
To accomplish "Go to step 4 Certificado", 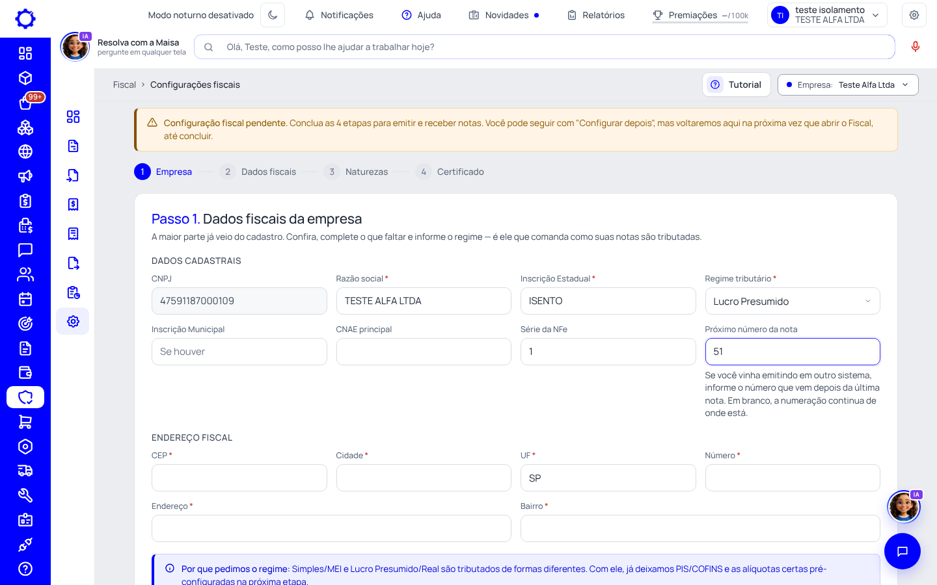I will 450,172.
